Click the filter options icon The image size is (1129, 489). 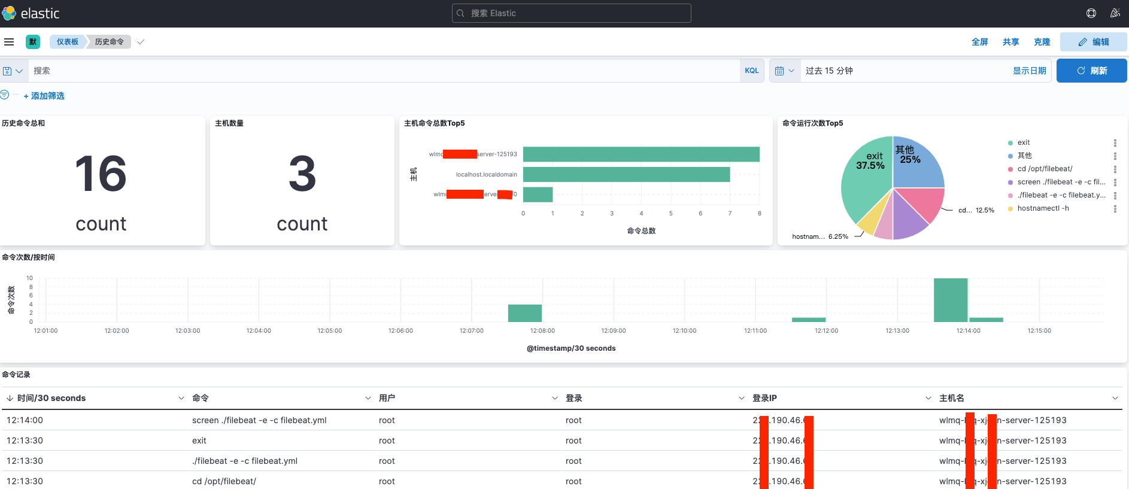click(x=5, y=95)
